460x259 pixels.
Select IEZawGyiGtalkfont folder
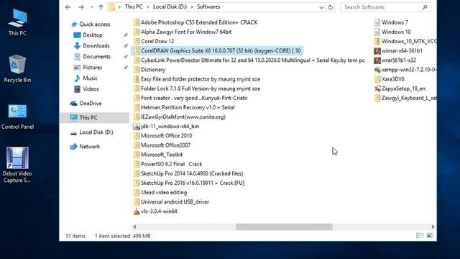(x=180, y=117)
